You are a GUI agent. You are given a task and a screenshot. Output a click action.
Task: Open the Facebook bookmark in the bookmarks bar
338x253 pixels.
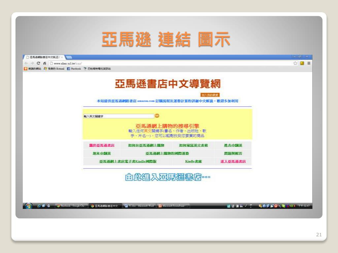click(x=74, y=69)
